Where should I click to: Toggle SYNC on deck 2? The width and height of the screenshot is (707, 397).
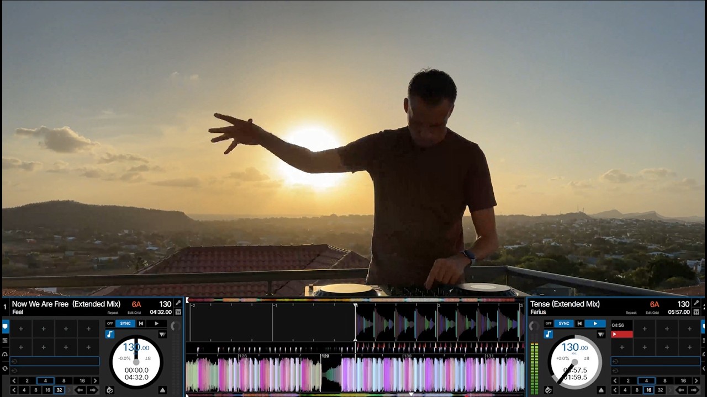[564, 324]
